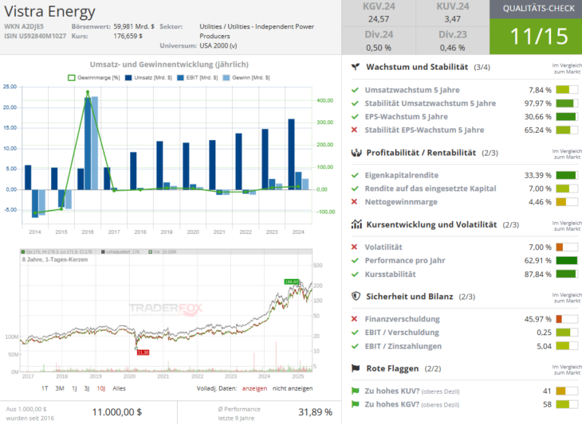This screenshot has width=582, height=424.
Task: Click the EBIT / Zinszahlungen value 5,04
Action: 545,346
